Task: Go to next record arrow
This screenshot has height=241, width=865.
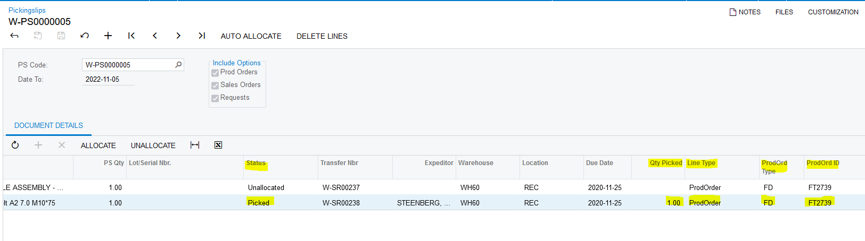Action: pyautogui.click(x=178, y=36)
